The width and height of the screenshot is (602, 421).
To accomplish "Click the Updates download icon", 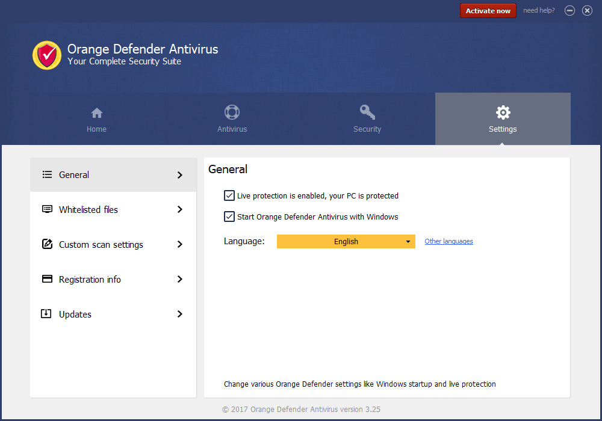I will coord(46,314).
